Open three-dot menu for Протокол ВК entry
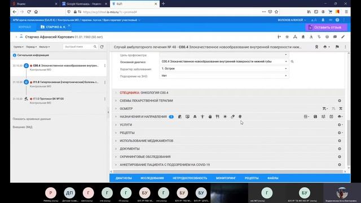 coord(105,99)
